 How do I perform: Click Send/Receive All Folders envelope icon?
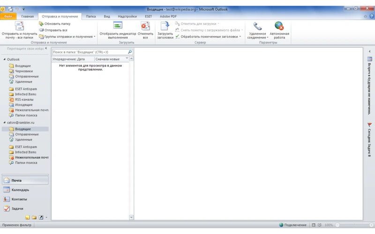(19, 26)
